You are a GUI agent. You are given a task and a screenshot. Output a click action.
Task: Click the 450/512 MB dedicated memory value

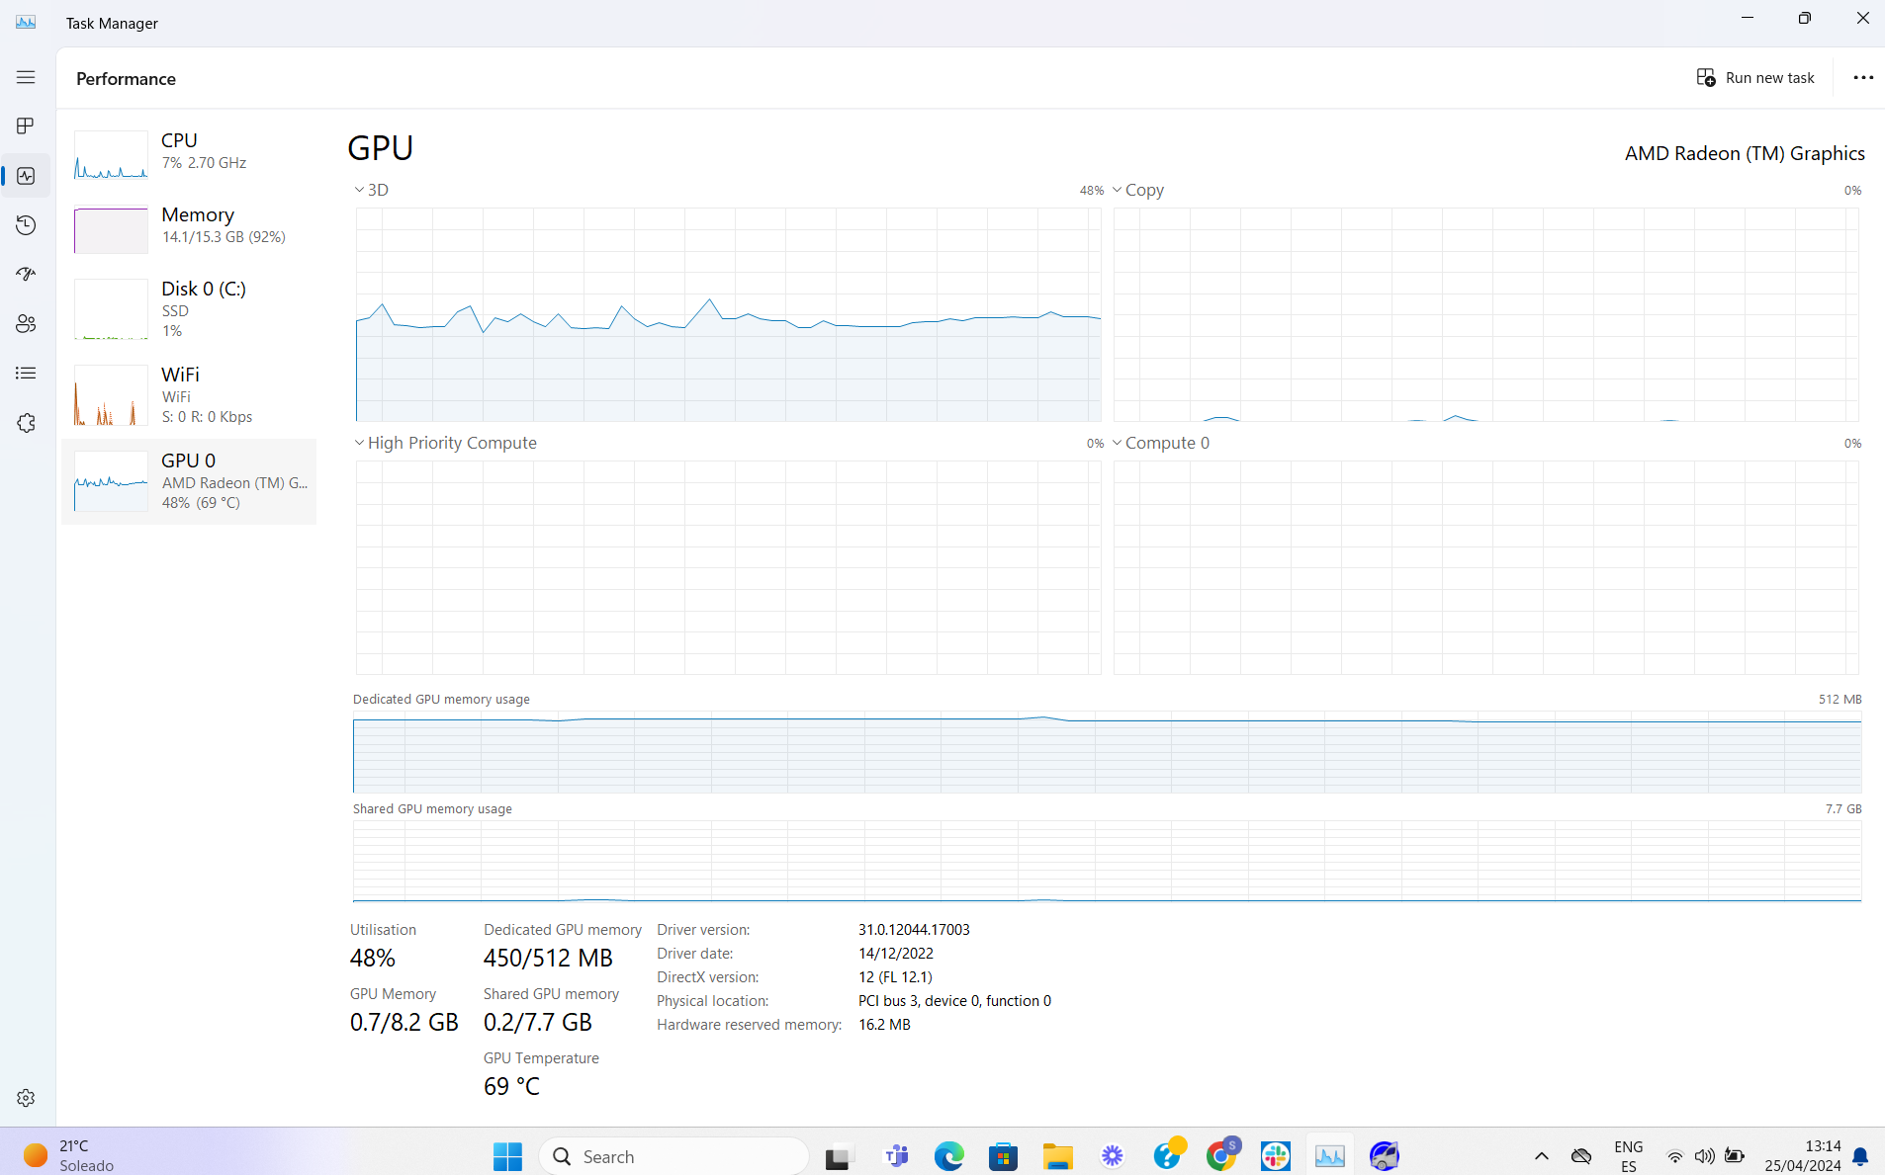(548, 958)
